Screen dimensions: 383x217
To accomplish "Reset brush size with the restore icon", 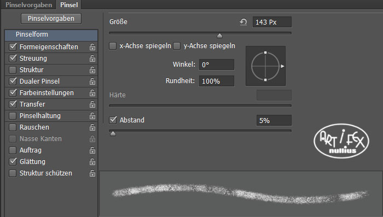I will pyautogui.click(x=243, y=22).
